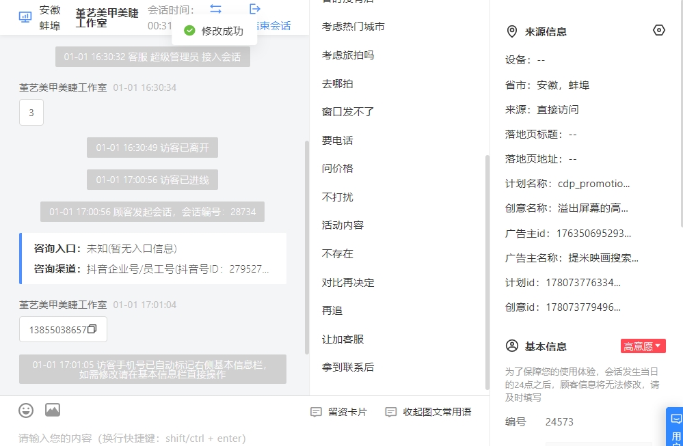The width and height of the screenshot is (683, 446).
Task: Click the system note 16:30:49 访客已离开
Action: pos(152,148)
